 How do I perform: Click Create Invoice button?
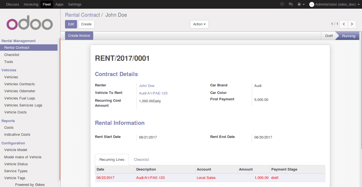click(x=79, y=36)
